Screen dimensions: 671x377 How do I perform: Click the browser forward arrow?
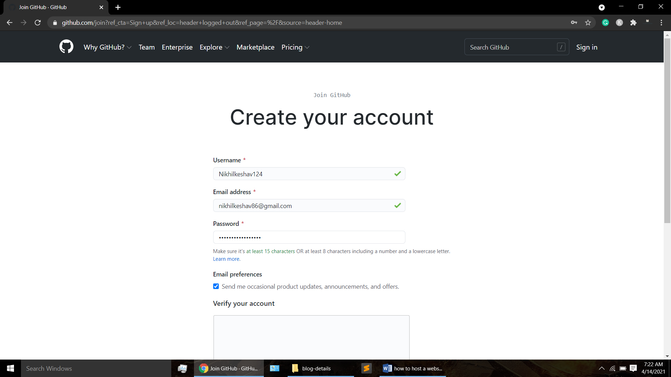[x=23, y=23]
